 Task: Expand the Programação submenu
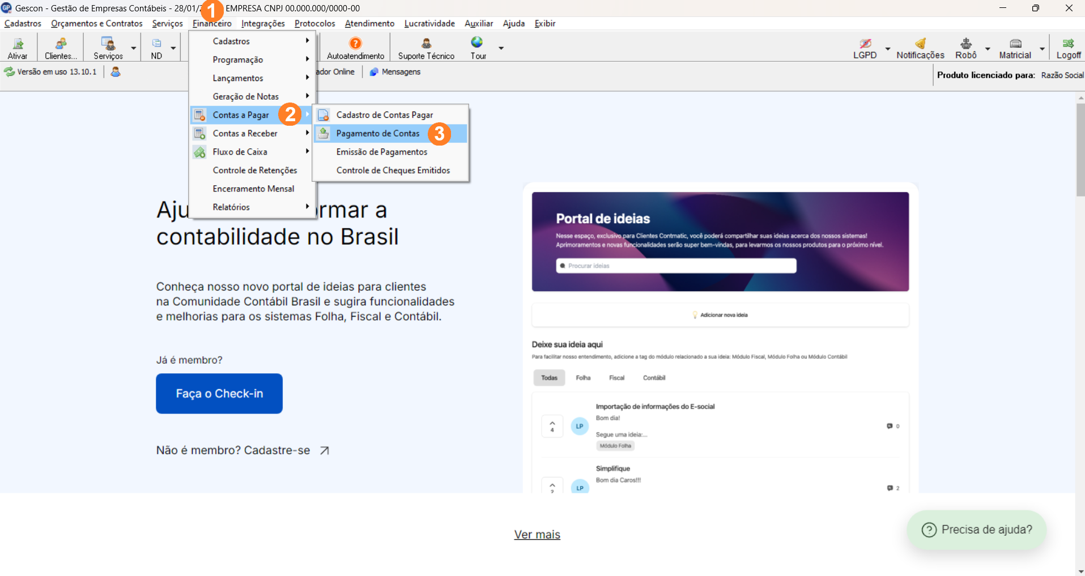[252, 59]
